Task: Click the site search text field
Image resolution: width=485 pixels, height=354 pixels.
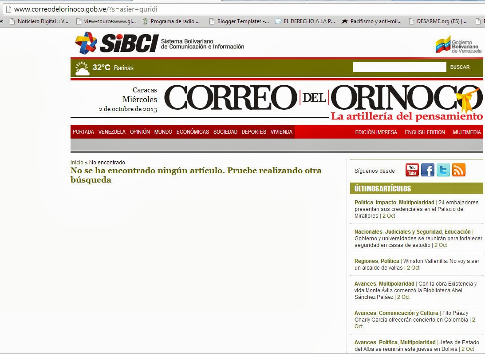Action: 400,67
